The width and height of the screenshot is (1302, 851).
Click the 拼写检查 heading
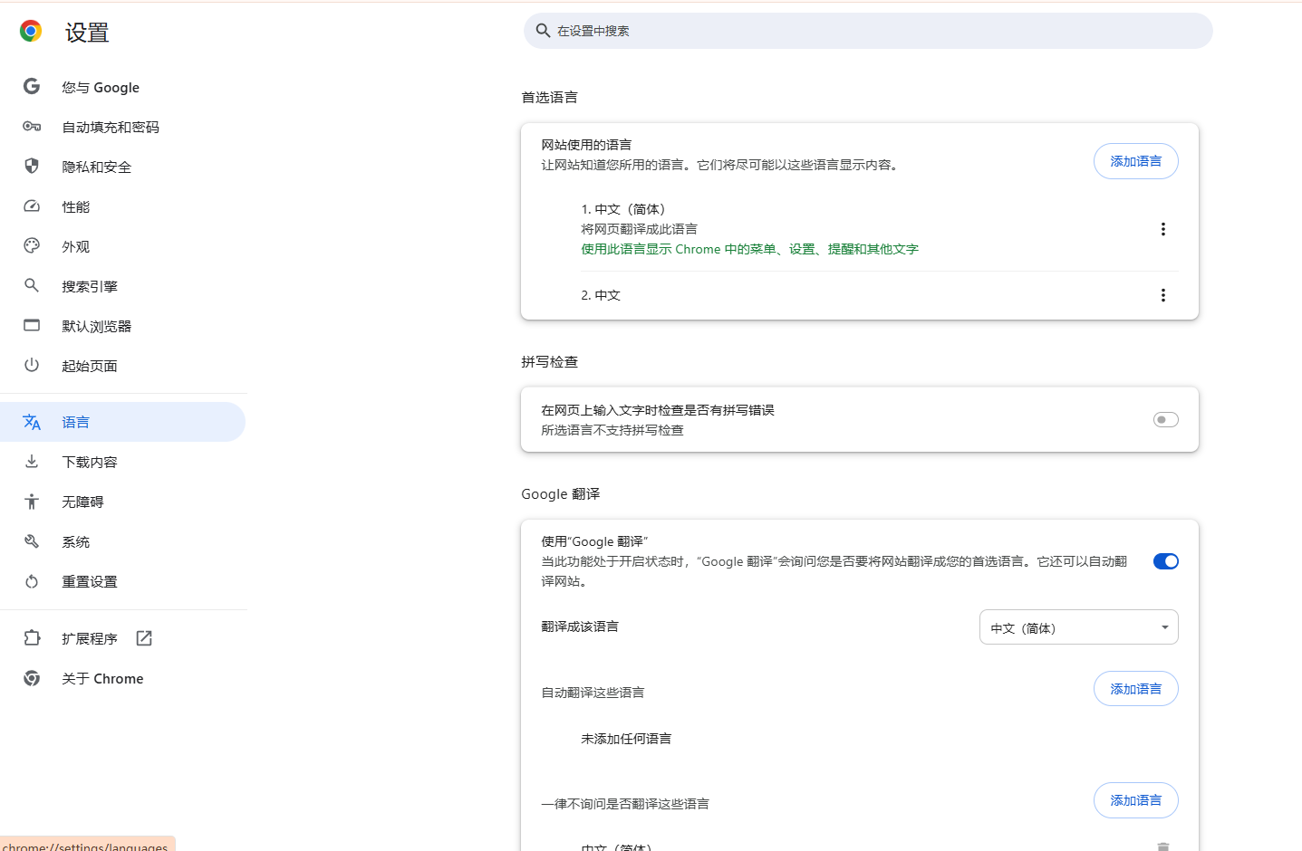coord(549,361)
